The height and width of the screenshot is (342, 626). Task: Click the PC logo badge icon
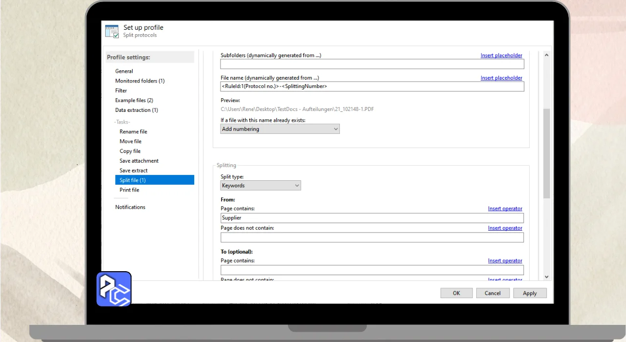(x=114, y=289)
